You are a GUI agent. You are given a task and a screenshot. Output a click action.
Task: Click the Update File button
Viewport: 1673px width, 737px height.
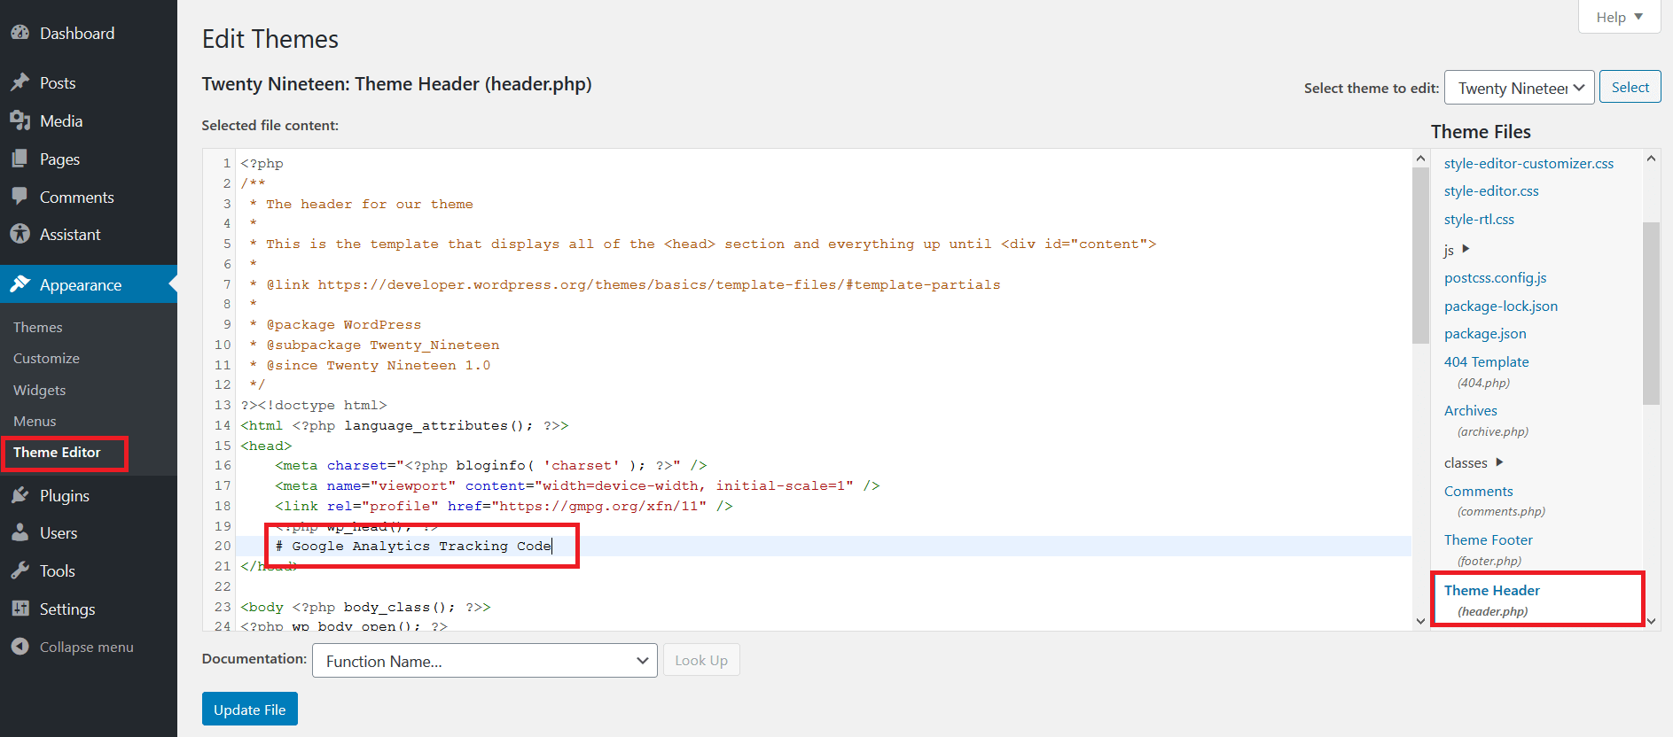pyautogui.click(x=250, y=710)
